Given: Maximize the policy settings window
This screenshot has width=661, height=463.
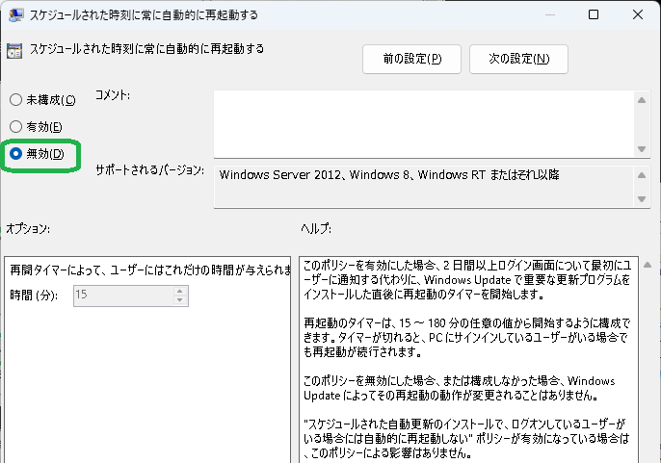Looking at the screenshot, I should 593,15.
